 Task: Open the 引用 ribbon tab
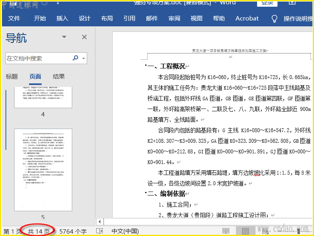point(129,18)
